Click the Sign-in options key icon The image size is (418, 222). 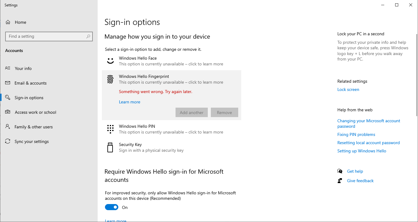pos(8,98)
